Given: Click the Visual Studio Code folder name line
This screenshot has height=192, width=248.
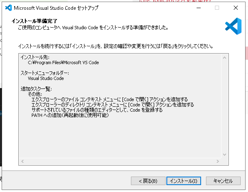Looking at the screenshot, I should pyautogui.click(x=46, y=78).
